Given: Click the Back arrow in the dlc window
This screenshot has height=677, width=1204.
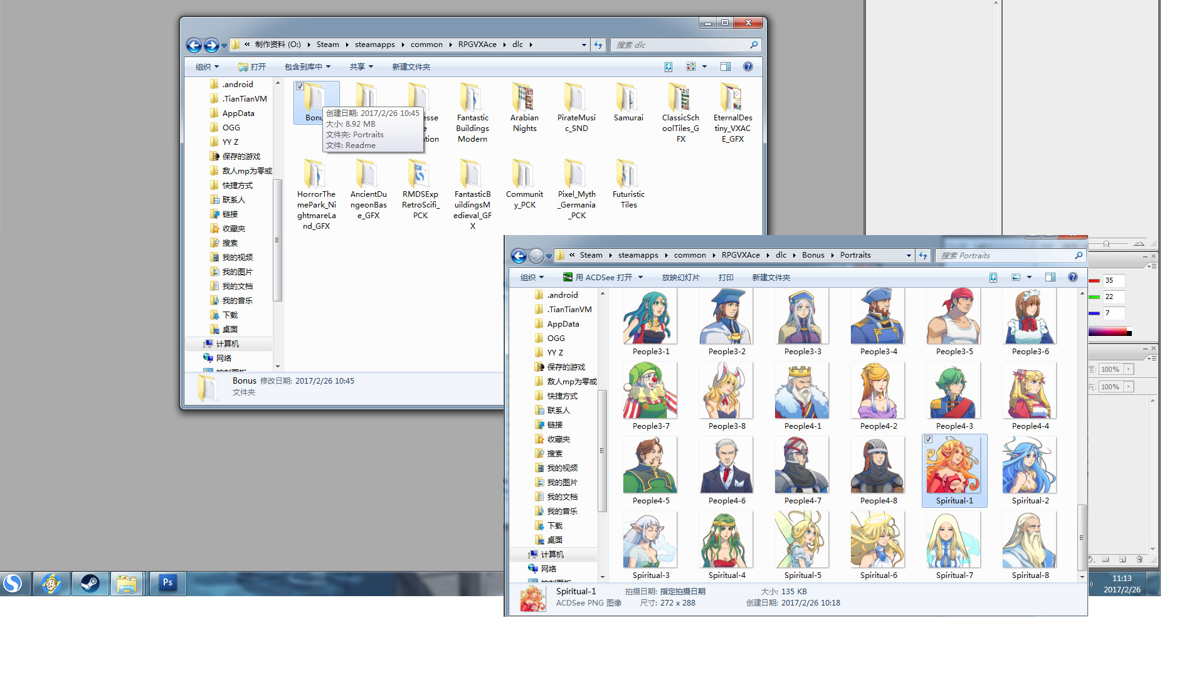Looking at the screenshot, I should (194, 45).
